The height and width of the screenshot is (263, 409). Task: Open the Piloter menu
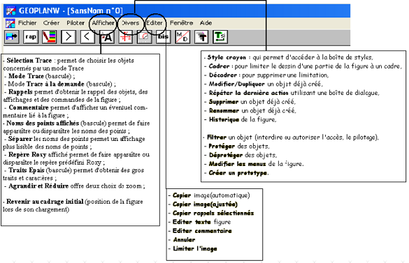[x=76, y=23]
